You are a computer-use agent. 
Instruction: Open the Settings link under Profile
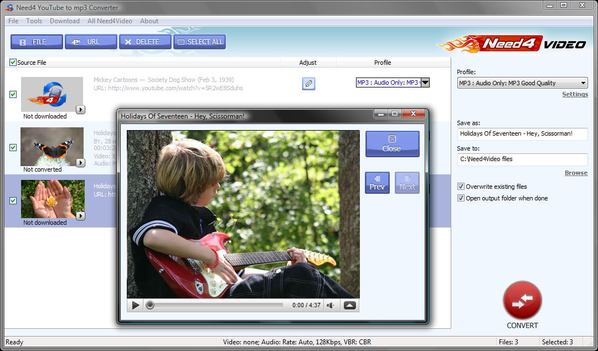pos(575,94)
